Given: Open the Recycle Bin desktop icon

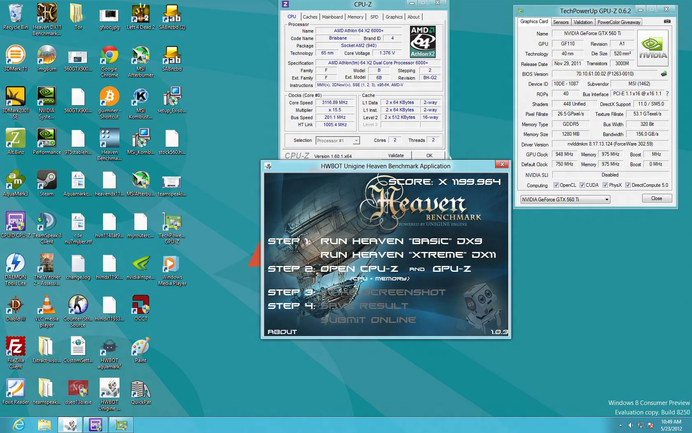Looking at the screenshot, I should tap(16, 17).
